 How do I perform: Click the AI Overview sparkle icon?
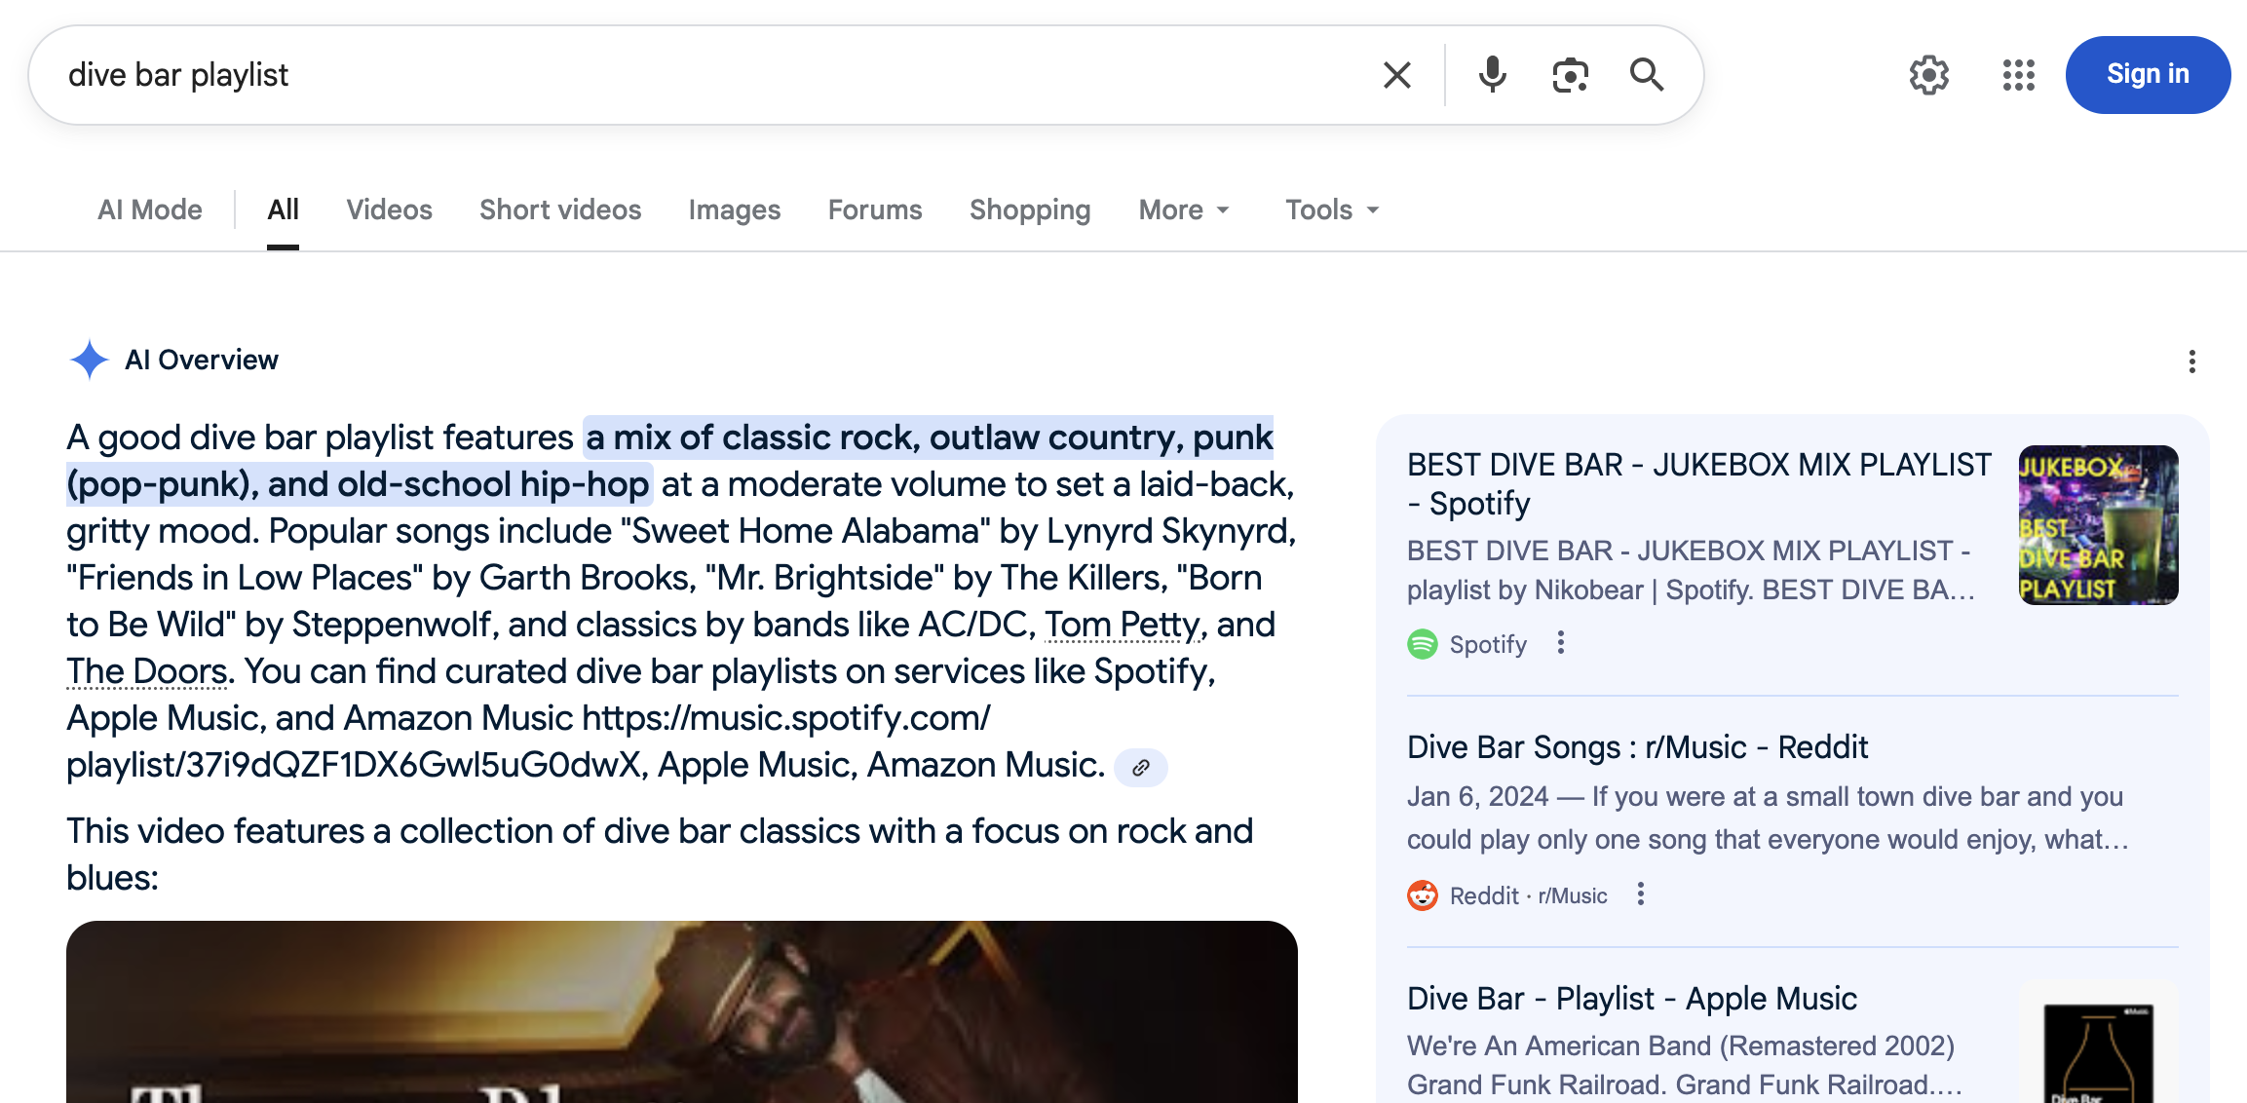90,360
